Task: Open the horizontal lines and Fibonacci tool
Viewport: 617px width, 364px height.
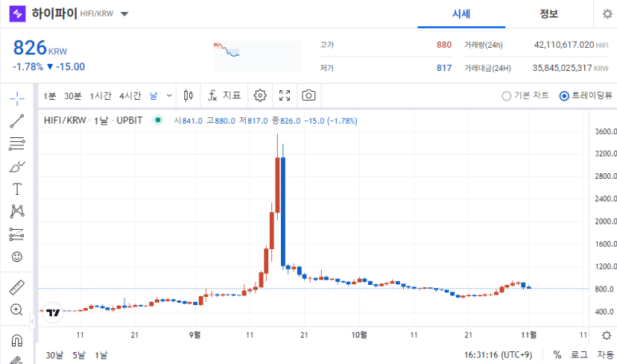Action: (17, 144)
